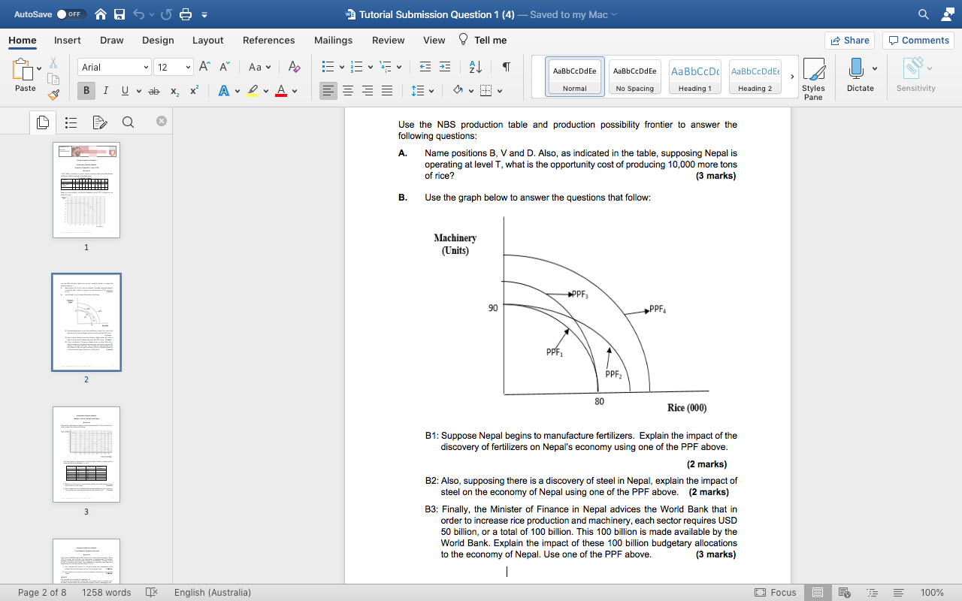The width and height of the screenshot is (962, 601).
Task: Clear all formatting icon
Action: click(x=294, y=67)
